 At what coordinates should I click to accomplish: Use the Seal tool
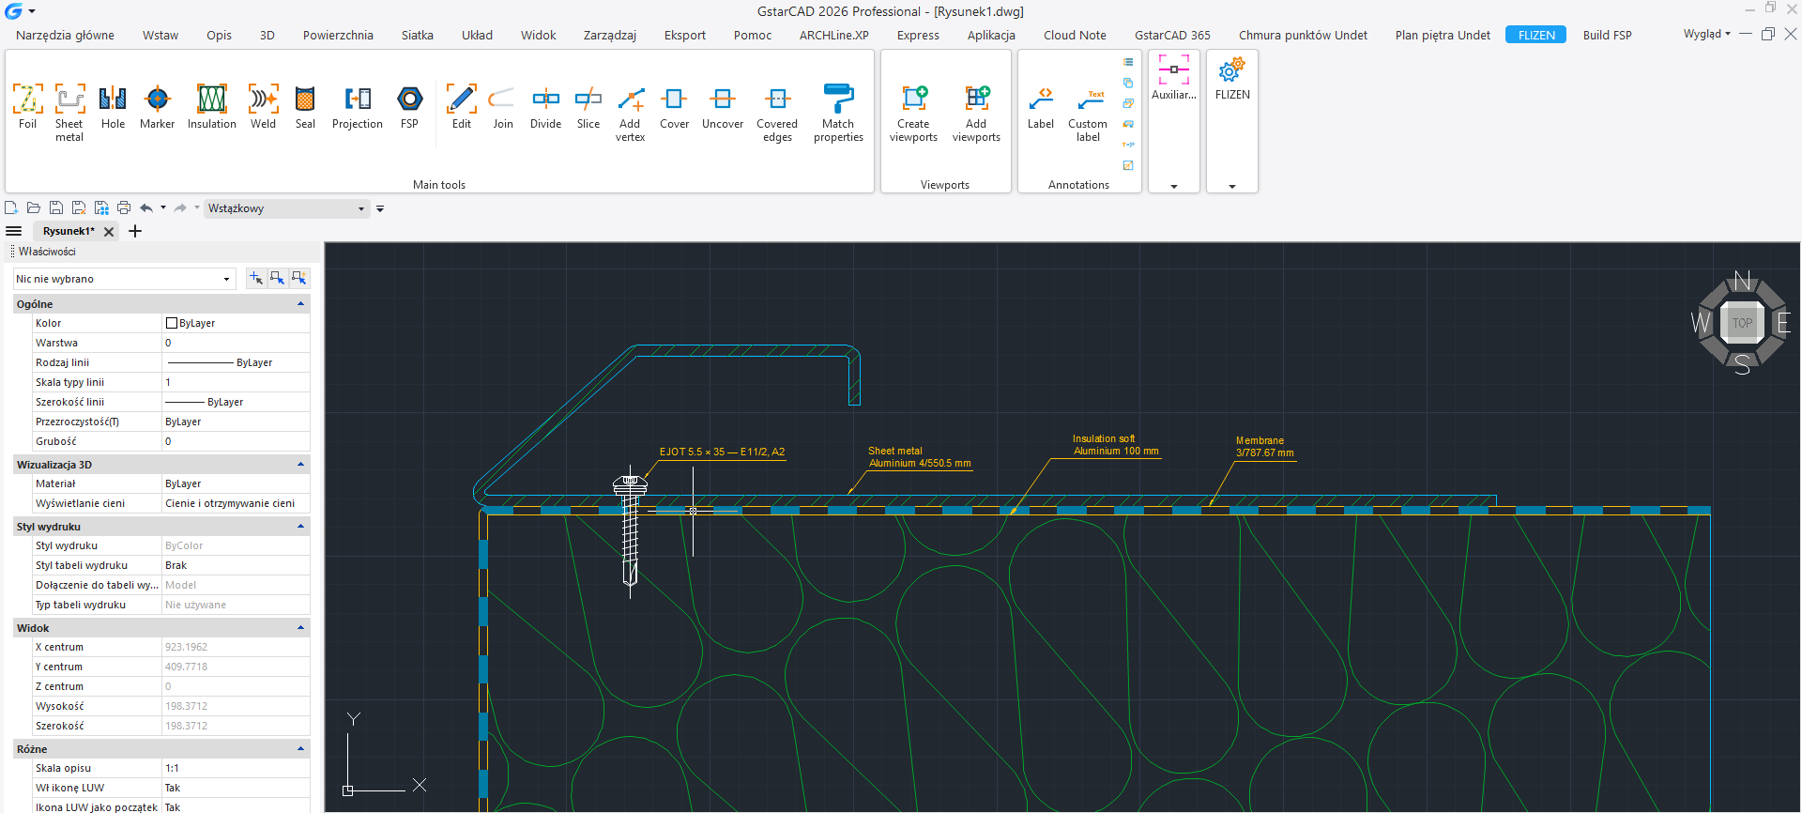305,106
